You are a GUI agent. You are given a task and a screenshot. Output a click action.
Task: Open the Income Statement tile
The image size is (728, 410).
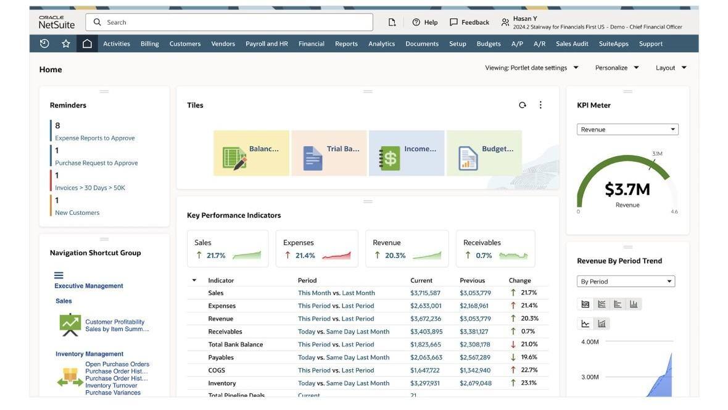click(407, 153)
